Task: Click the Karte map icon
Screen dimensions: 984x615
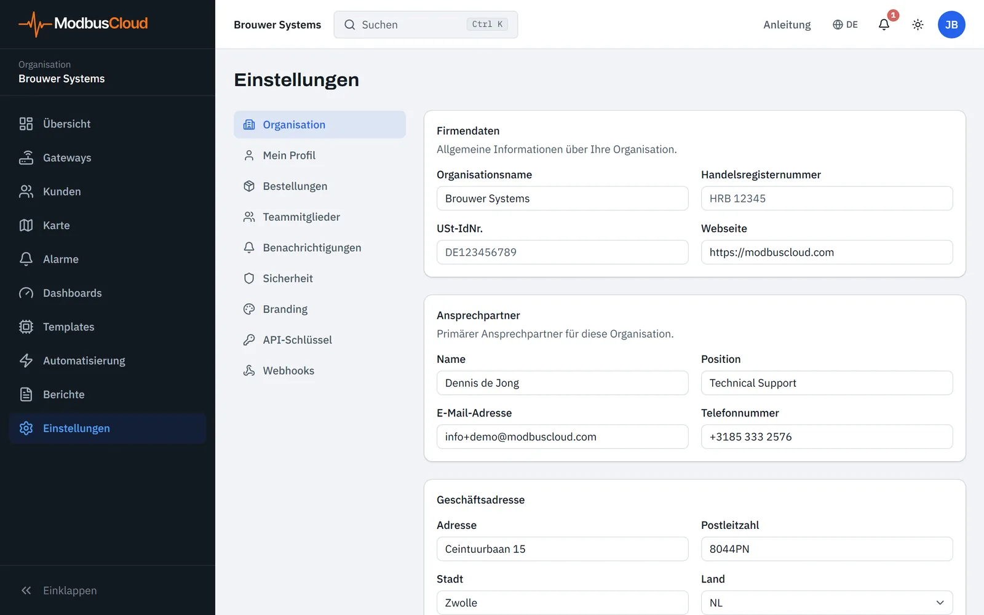Action: coord(26,225)
